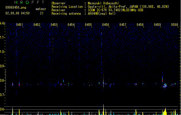Click the 1.0 kHz axis label
The width and height of the screenshot is (181, 115).
[x=2, y=52]
